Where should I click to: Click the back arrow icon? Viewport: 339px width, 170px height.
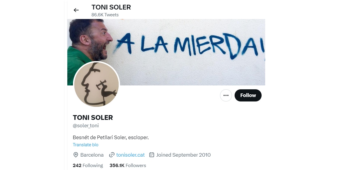tap(76, 10)
